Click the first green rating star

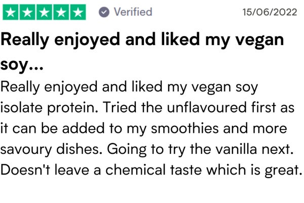click(11, 12)
